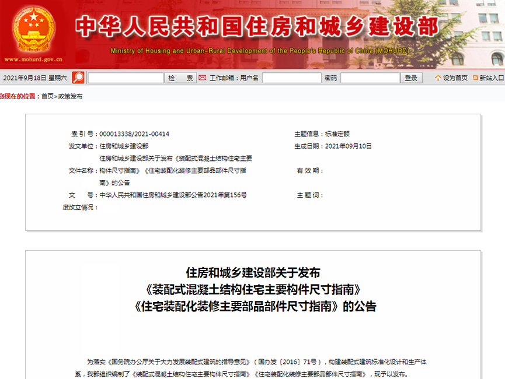Click creation date 2021年09月10日
Screen dimensions: 505x379
point(348,146)
